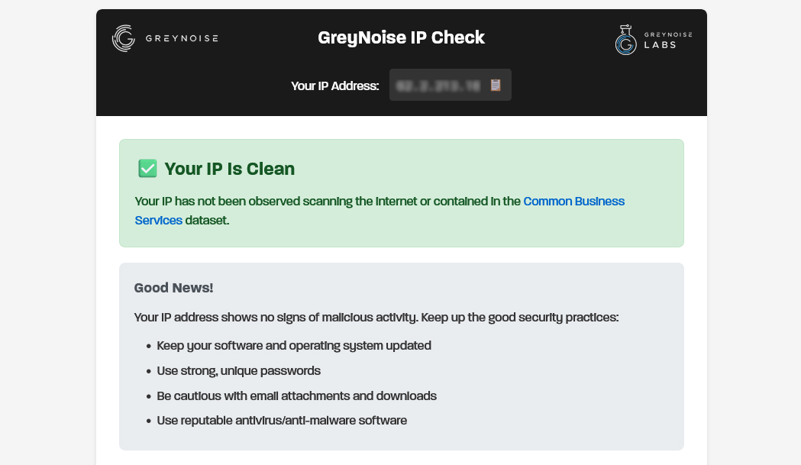Click the software and operating system tip

(293, 345)
